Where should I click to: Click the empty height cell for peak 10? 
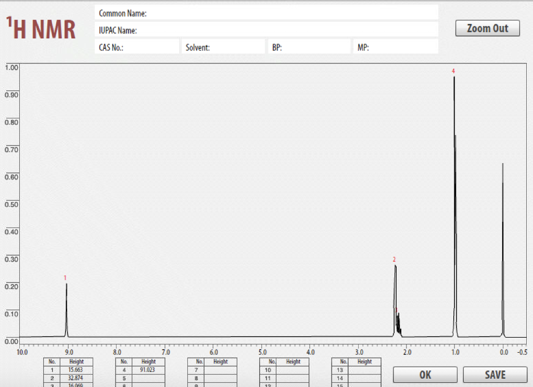[293, 370]
